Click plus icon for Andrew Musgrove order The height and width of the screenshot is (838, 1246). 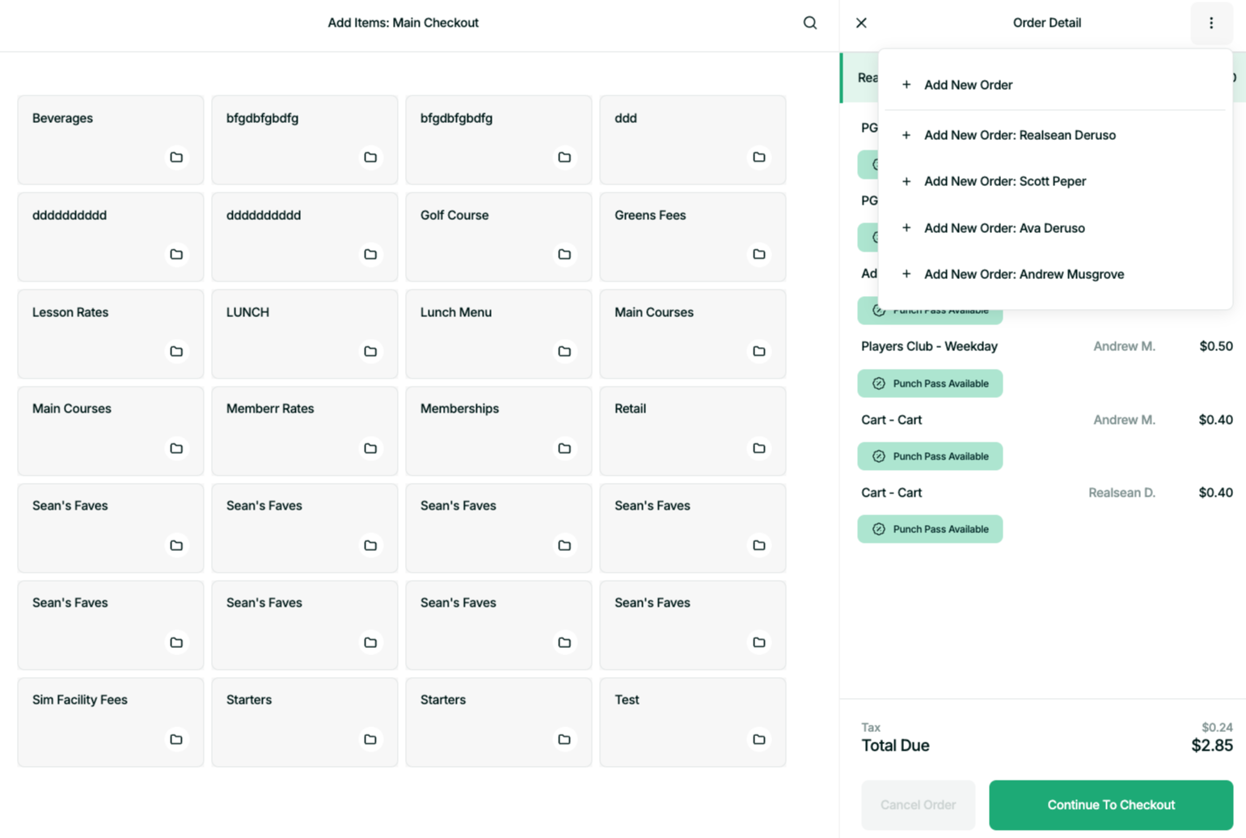point(906,274)
